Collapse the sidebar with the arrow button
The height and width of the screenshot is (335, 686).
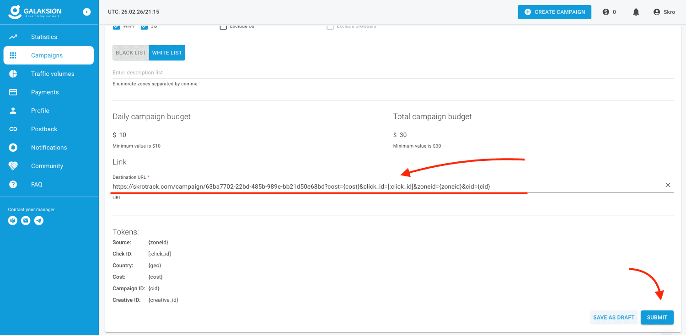coord(87,12)
